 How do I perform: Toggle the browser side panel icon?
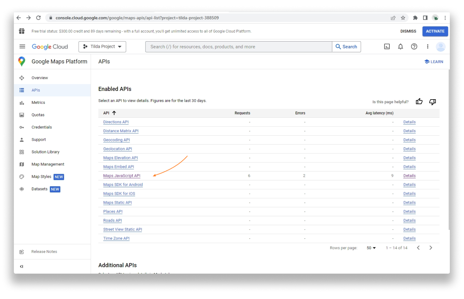tap(425, 18)
